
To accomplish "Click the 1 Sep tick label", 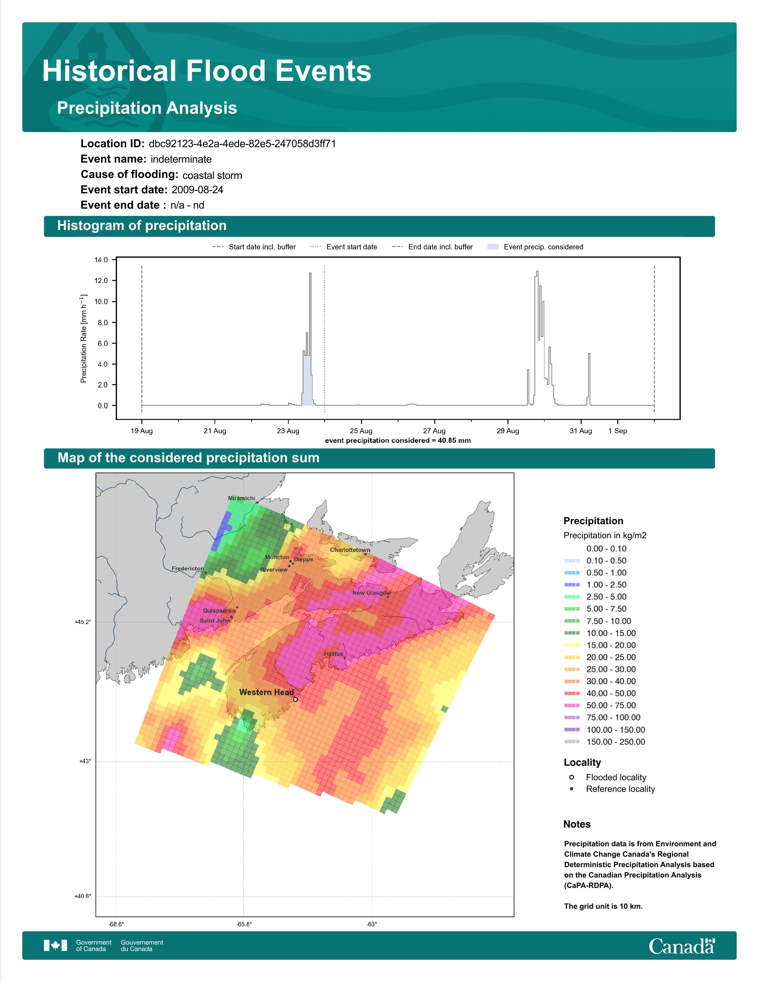I will click(617, 431).
